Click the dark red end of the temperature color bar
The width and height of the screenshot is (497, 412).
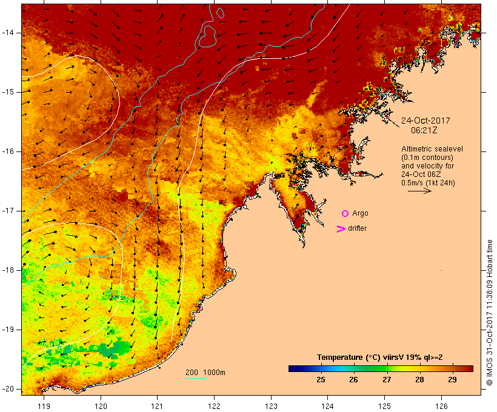tap(470, 368)
